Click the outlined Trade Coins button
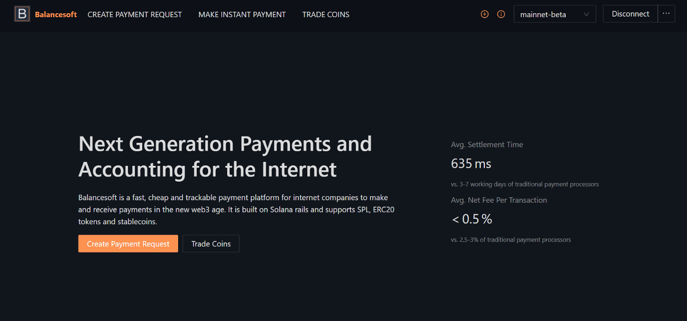This screenshot has height=321, width=687. tap(211, 243)
